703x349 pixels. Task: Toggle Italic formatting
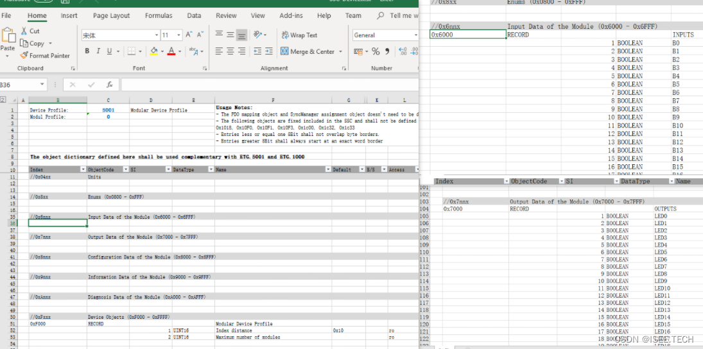point(98,51)
